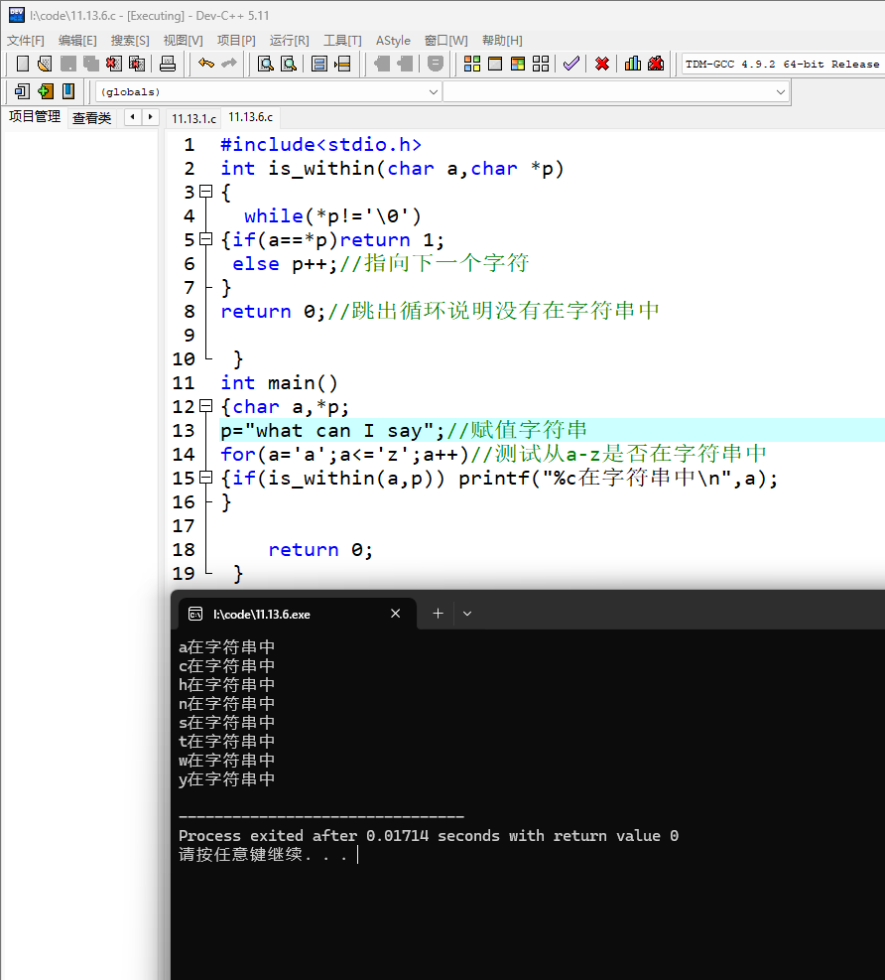Switch to the 查看类 panel tab
The image size is (885, 980).
(x=91, y=118)
